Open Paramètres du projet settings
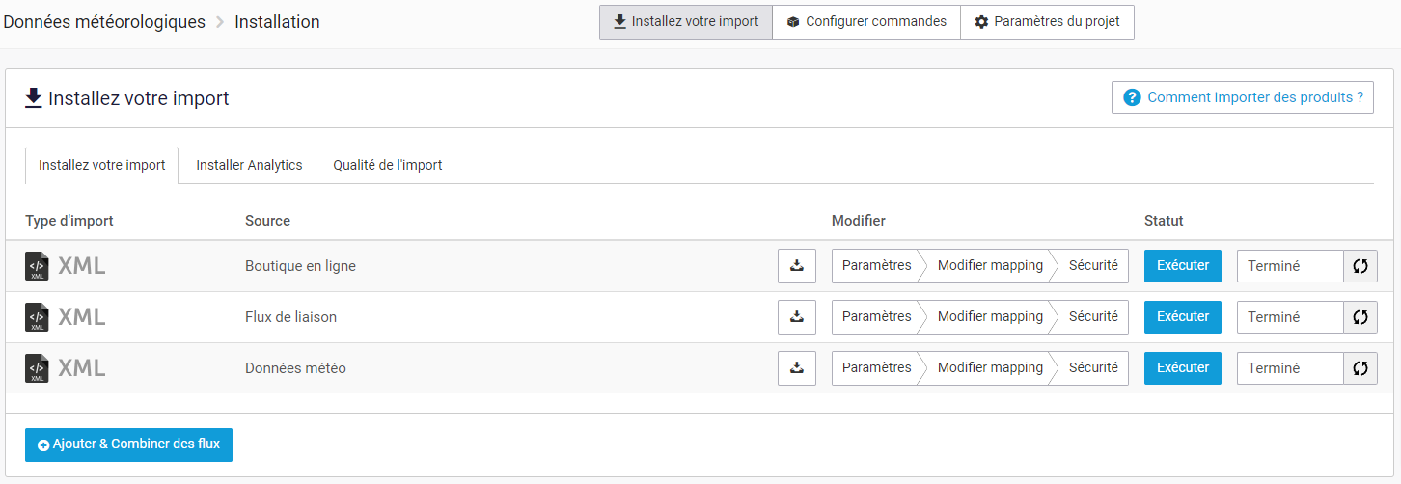 pyautogui.click(x=1047, y=22)
